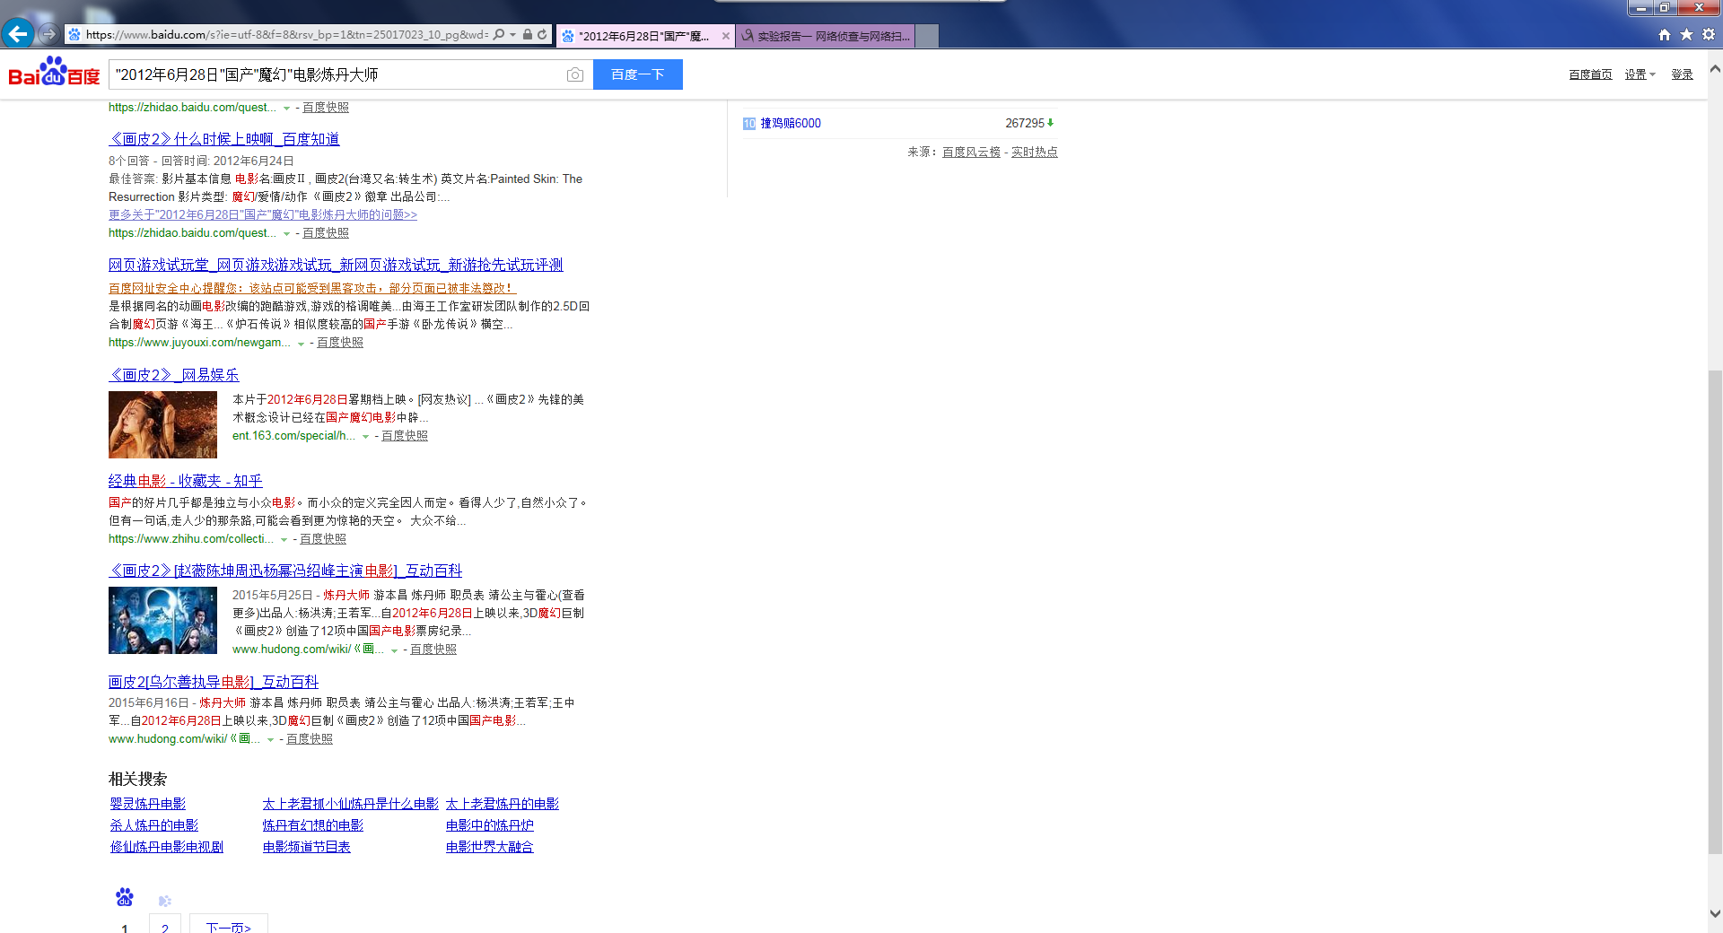The width and height of the screenshot is (1723, 933).
Task: Open the 百度首页 link
Action: coord(1590,74)
